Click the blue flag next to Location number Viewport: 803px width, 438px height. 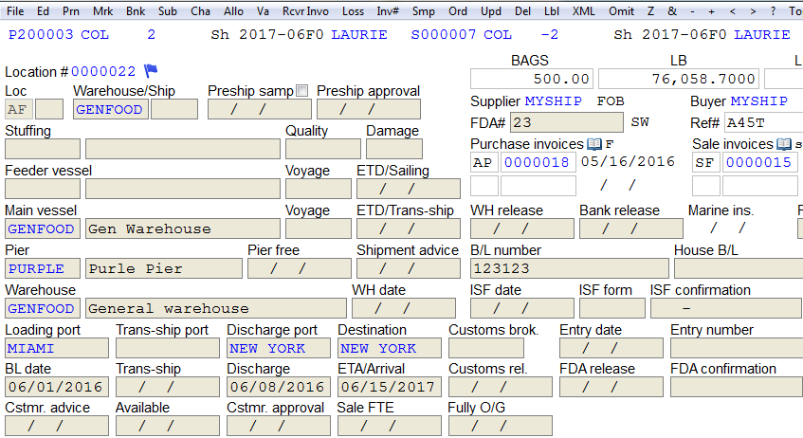151,70
